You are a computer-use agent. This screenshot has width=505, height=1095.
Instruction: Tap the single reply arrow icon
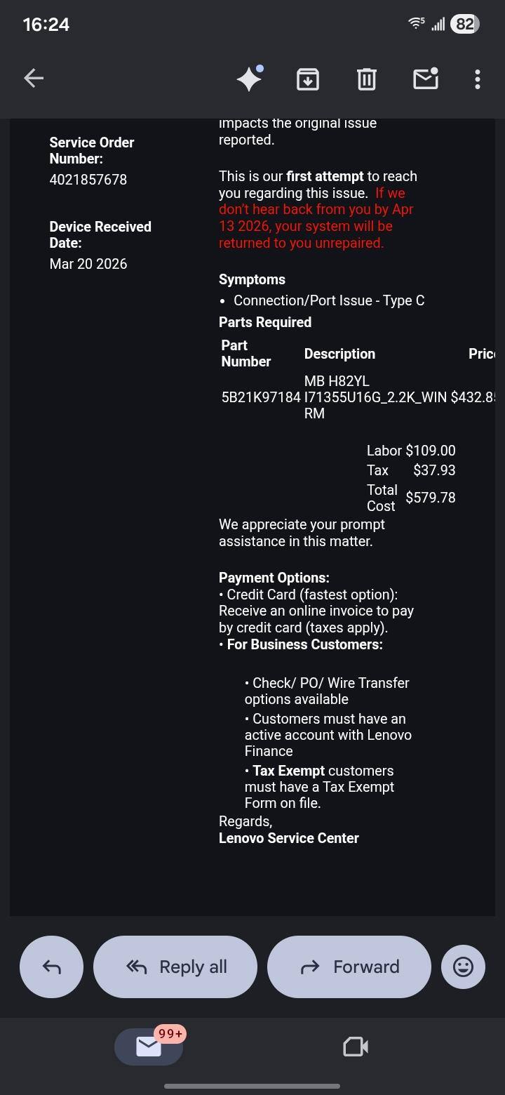click(51, 967)
